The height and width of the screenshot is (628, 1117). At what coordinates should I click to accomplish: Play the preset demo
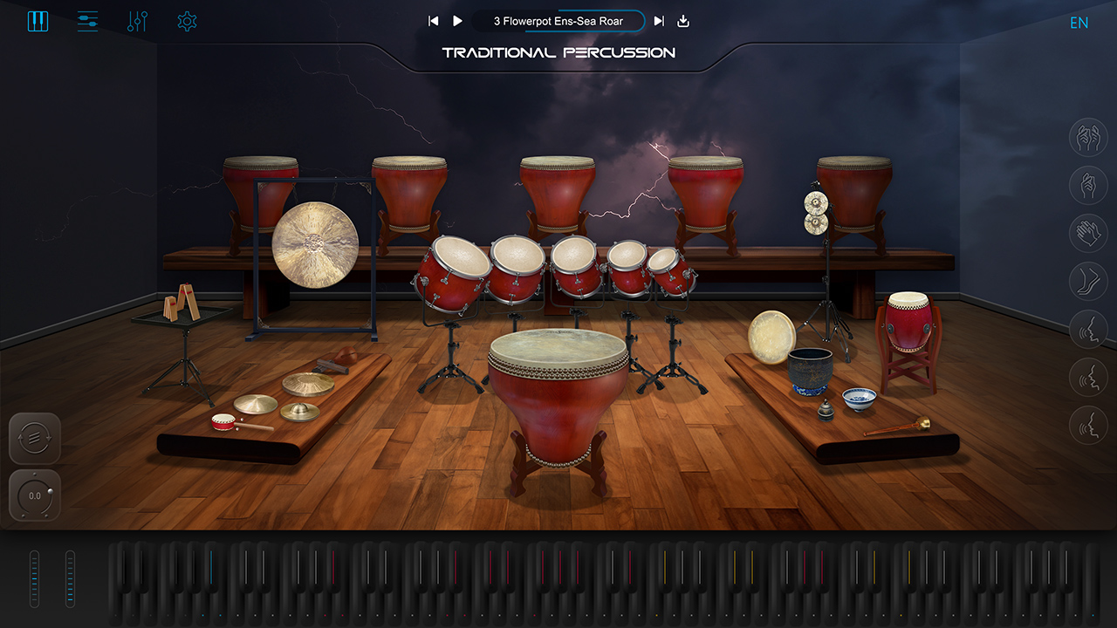(457, 21)
